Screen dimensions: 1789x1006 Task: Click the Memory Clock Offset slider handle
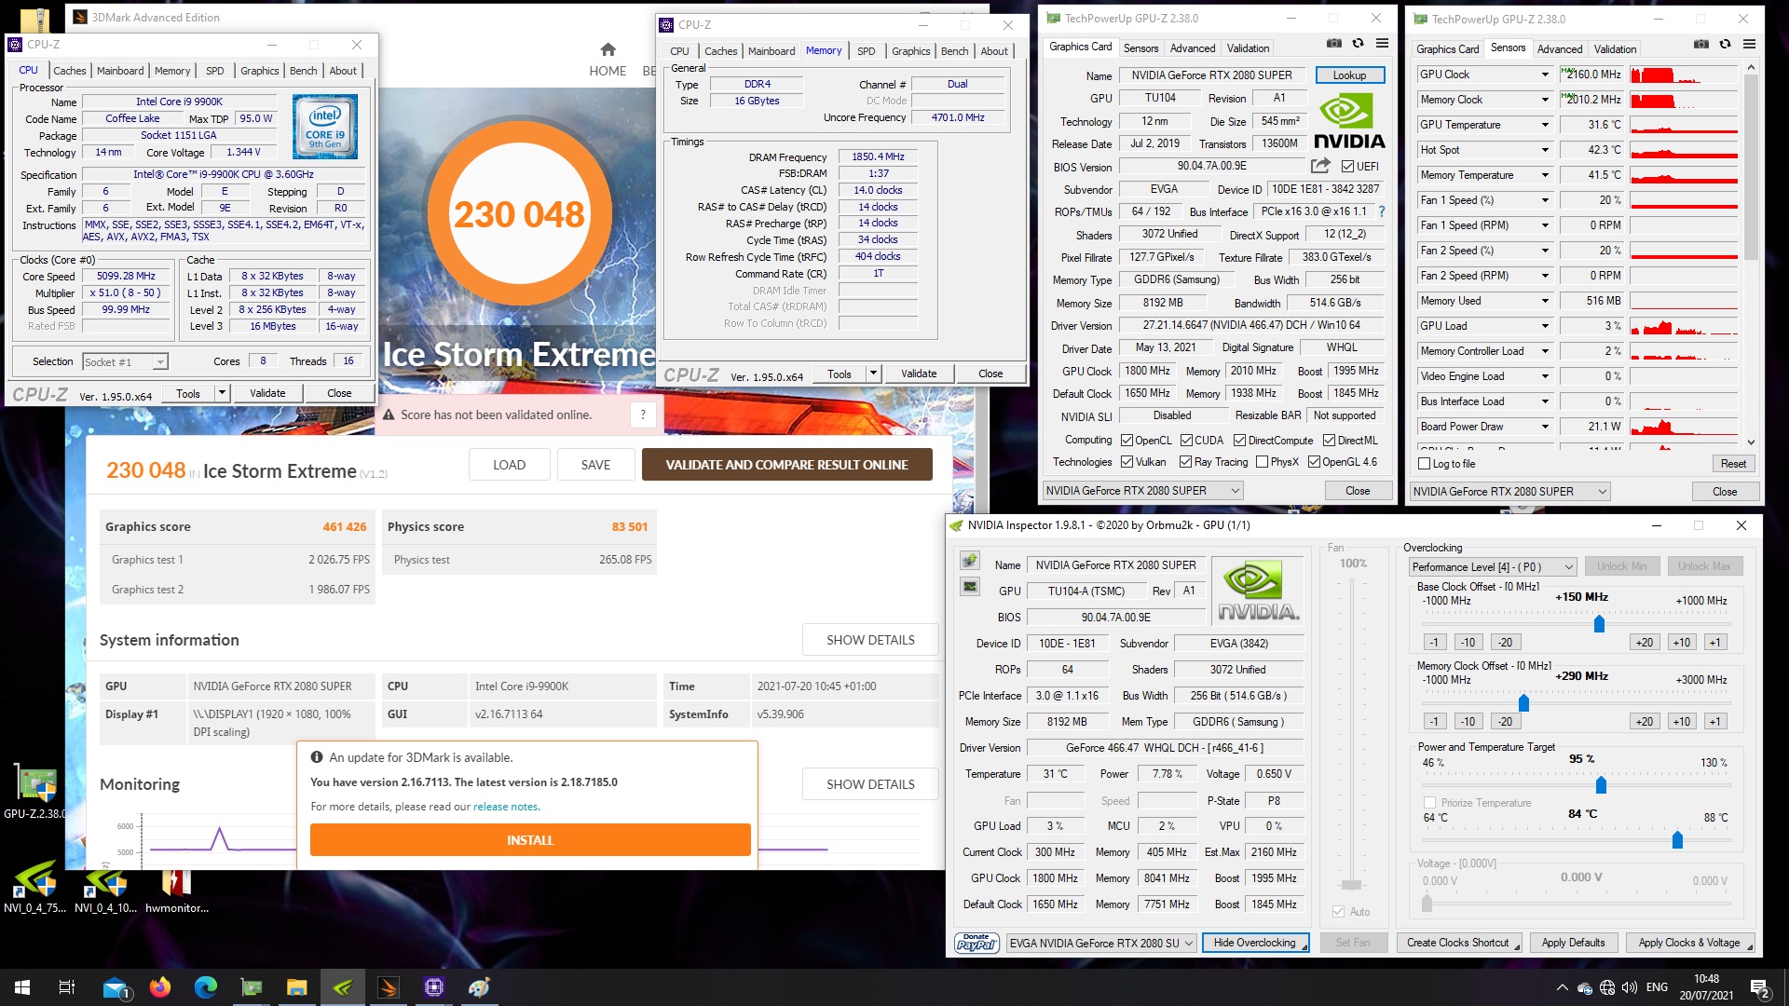coord(1523,702)
